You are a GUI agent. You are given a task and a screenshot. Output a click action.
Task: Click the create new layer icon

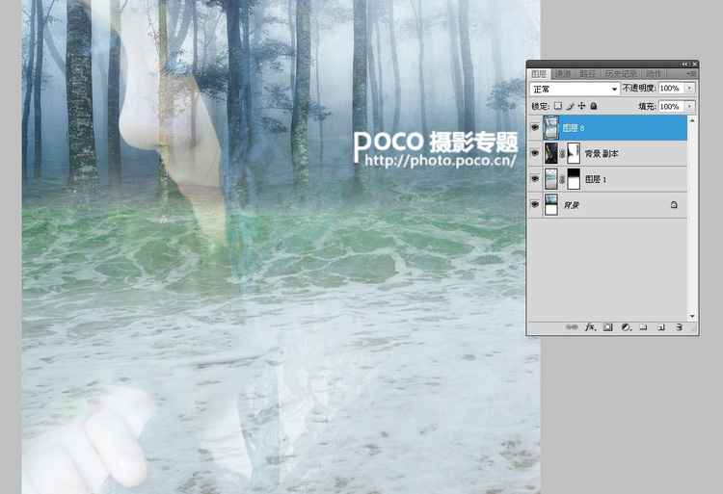pos(661,327)
